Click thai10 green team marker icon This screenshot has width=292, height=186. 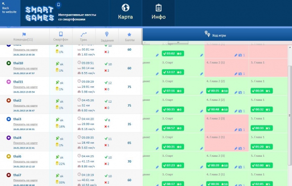click(9, 63)
